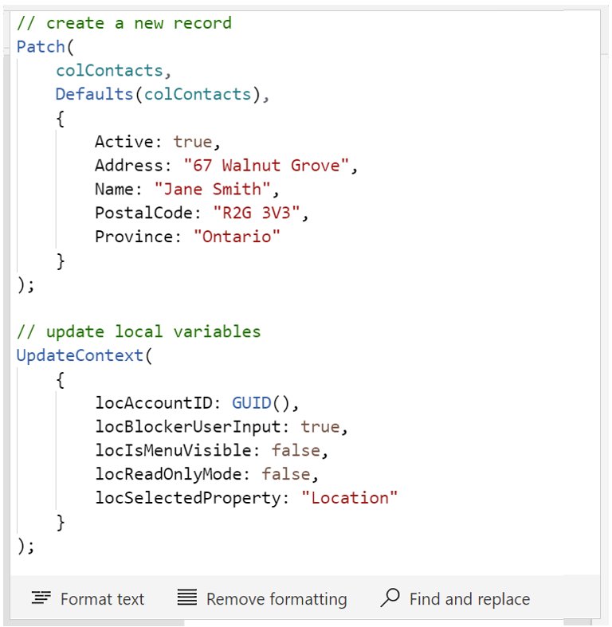Click the true value after locBlockerUserInput
The width and height of the screenshot is (612, 627).
320,427
